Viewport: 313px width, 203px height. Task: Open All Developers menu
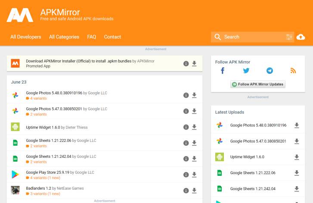point(26,37)
